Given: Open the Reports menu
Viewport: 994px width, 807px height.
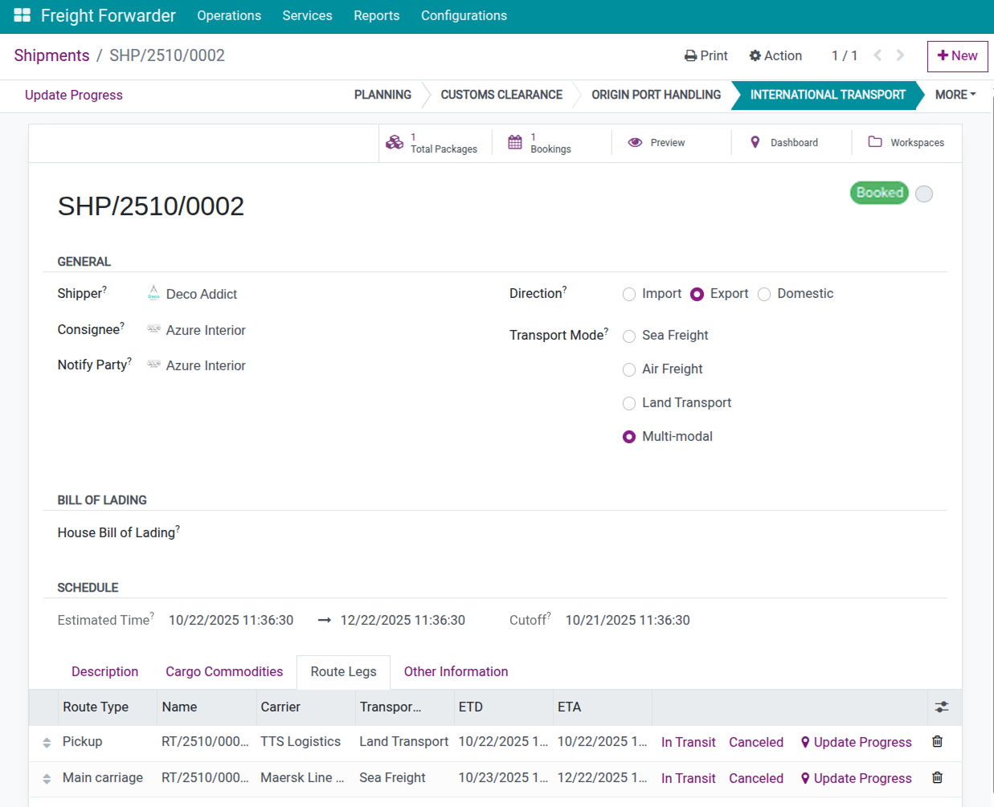Looking at the screenshot, I should 376,15.
